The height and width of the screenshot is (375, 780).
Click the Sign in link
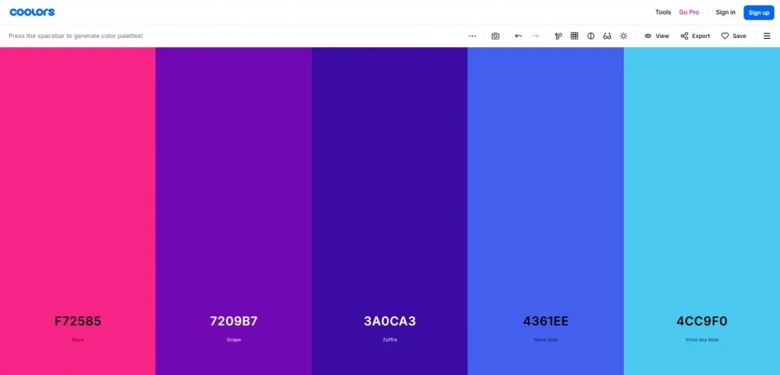[725, 12]
